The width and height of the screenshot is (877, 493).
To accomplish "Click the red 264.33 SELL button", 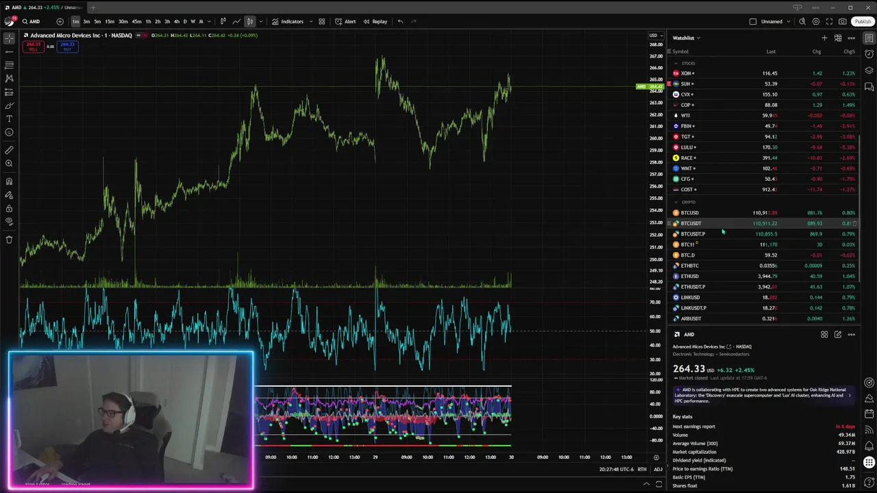I will coord(32,47).
